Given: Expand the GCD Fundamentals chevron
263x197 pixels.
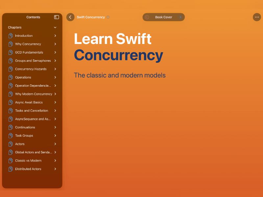Looking at the screenshot, I should [55, 52].
